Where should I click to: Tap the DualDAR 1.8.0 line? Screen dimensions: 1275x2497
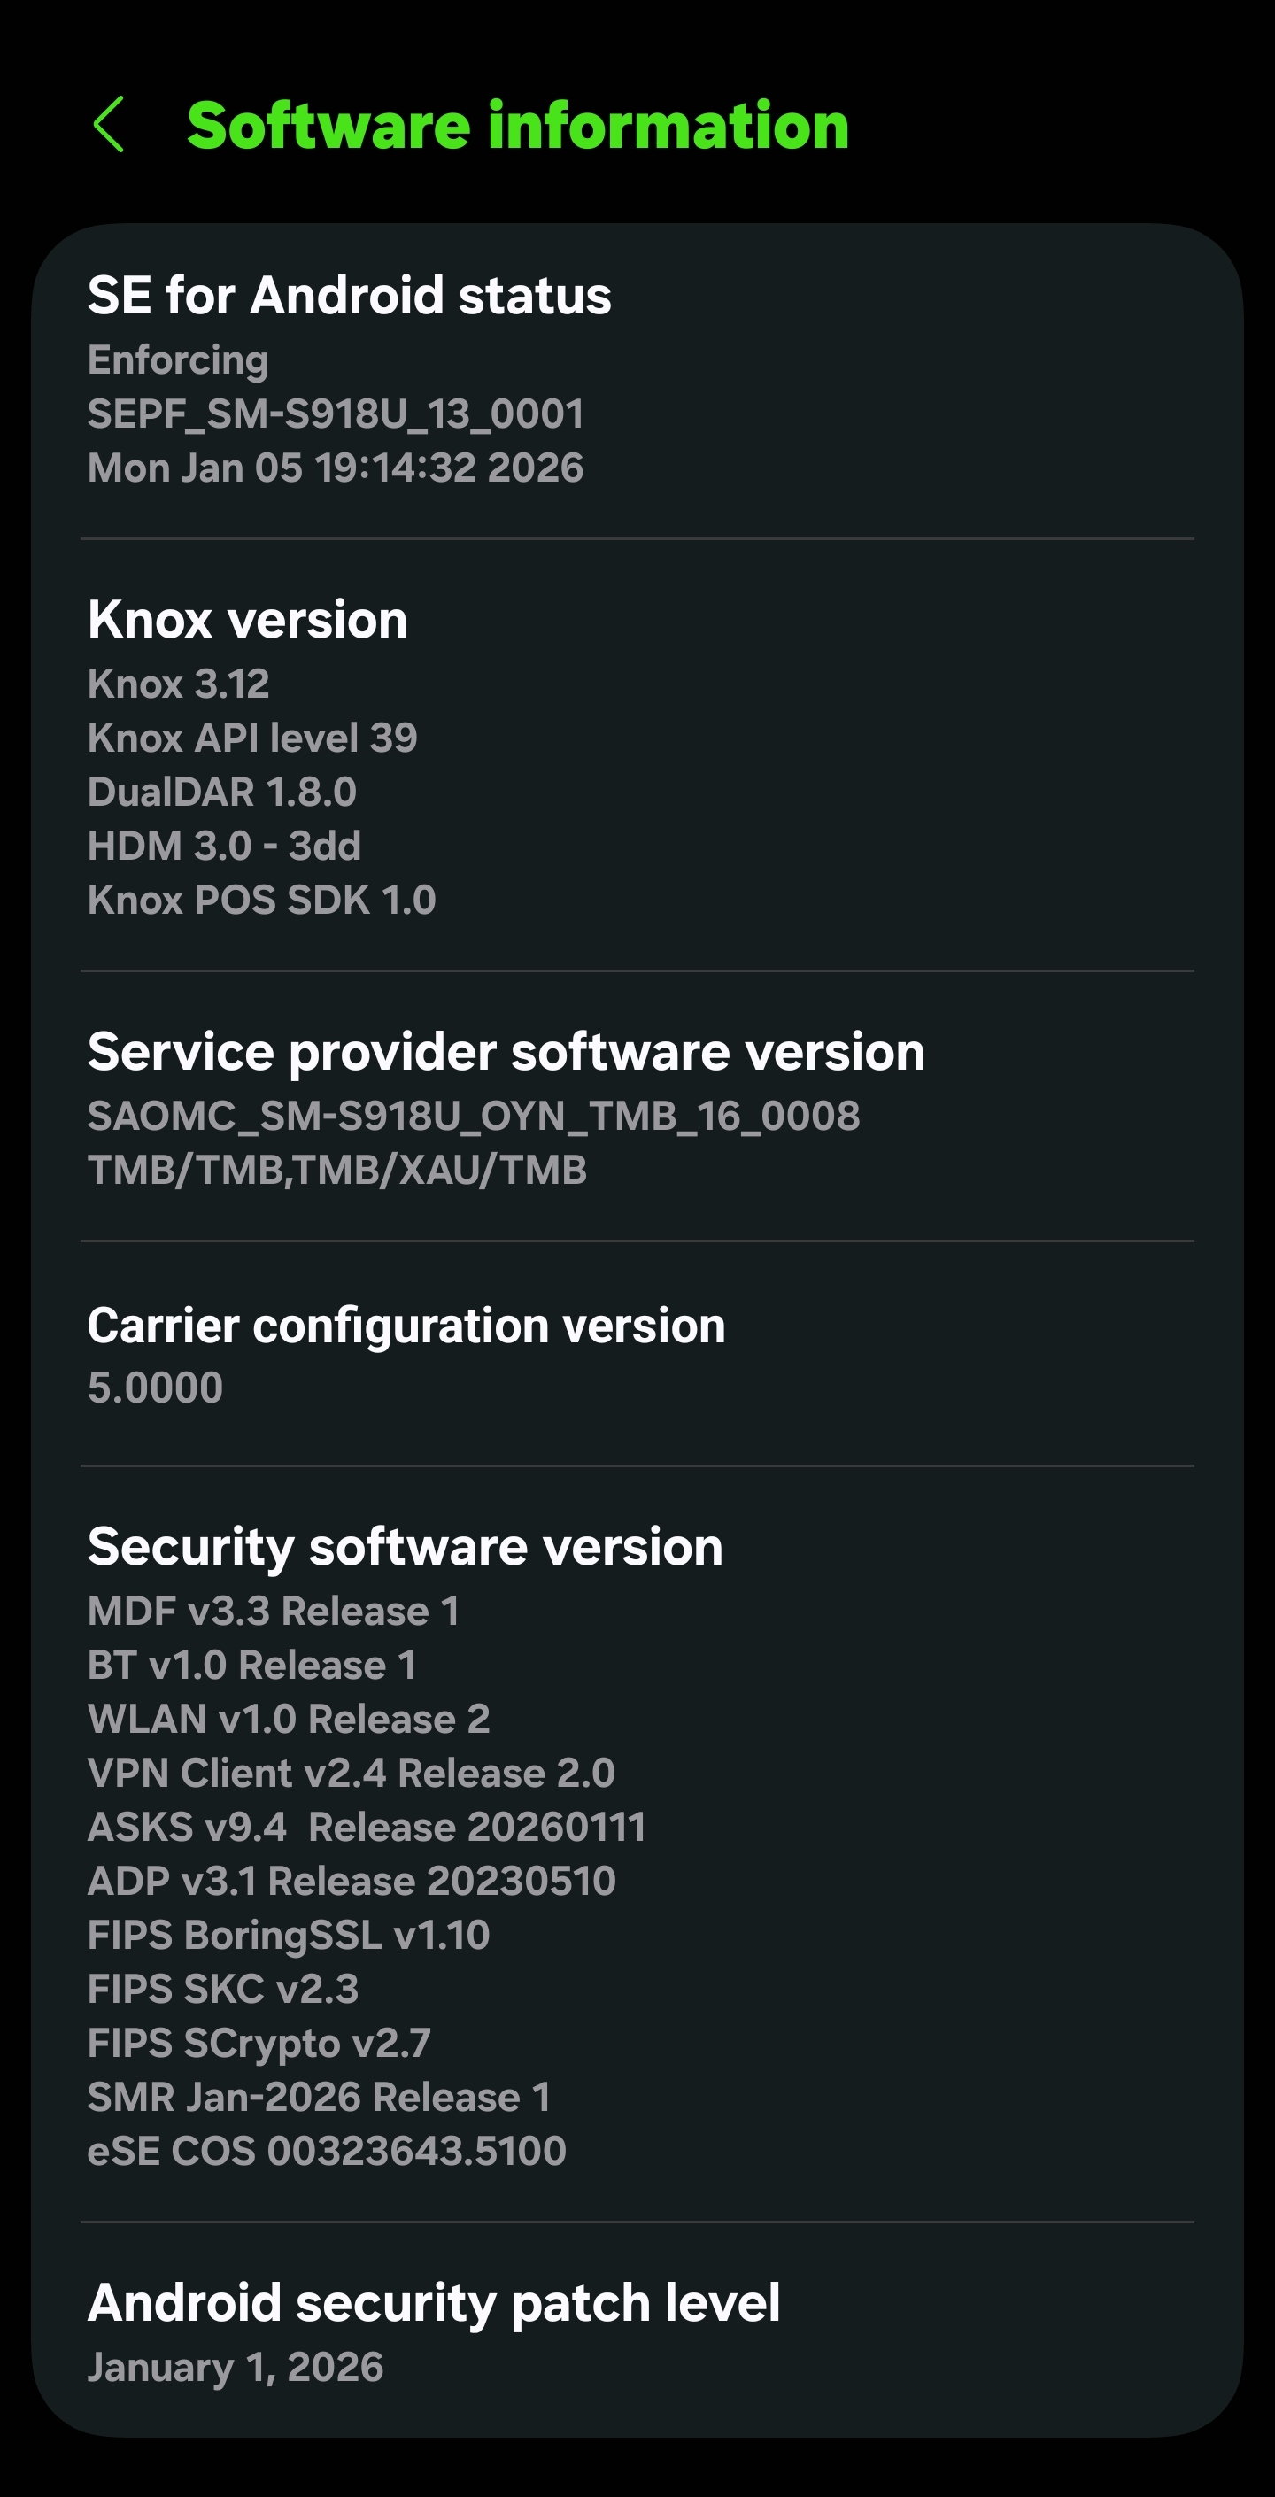(222, 792)
